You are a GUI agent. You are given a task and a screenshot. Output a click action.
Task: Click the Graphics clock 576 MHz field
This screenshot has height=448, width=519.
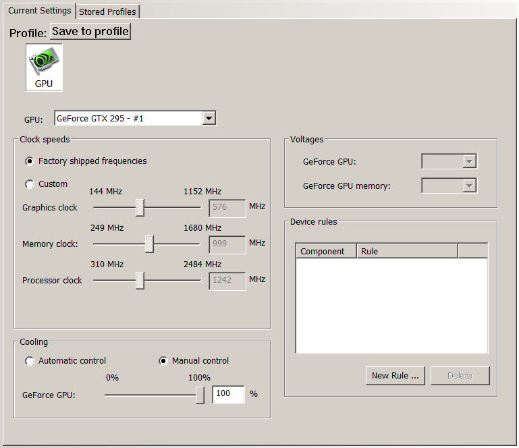[x=227, y=208]
